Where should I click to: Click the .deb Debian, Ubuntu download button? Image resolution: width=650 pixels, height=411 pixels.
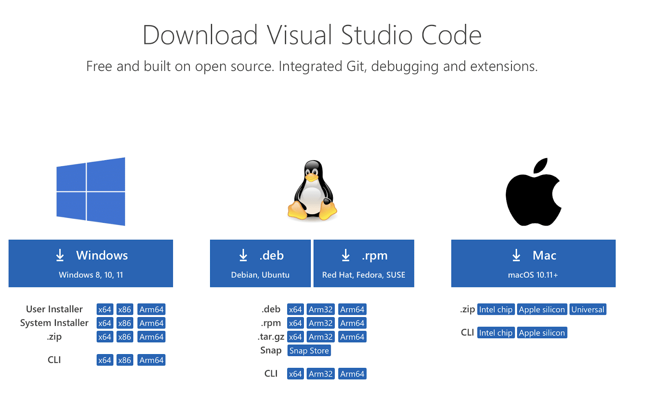[260, 263]
